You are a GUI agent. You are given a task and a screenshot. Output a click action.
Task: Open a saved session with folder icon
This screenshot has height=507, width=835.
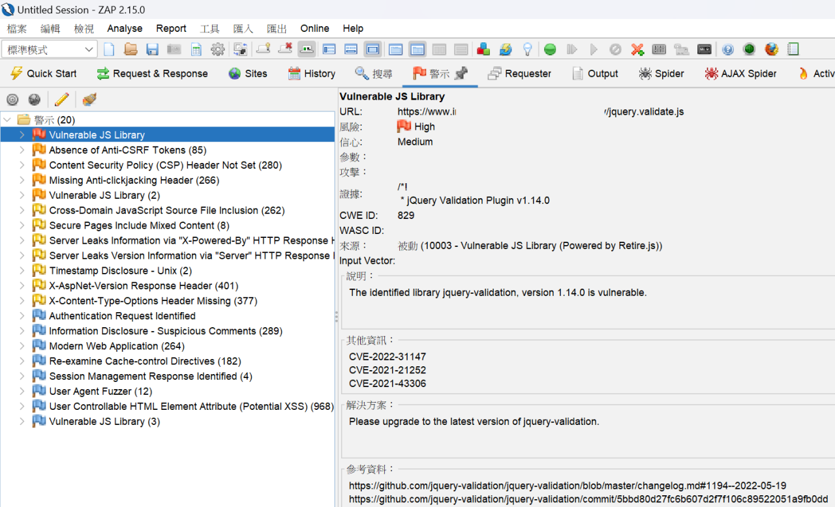(130, 50)
